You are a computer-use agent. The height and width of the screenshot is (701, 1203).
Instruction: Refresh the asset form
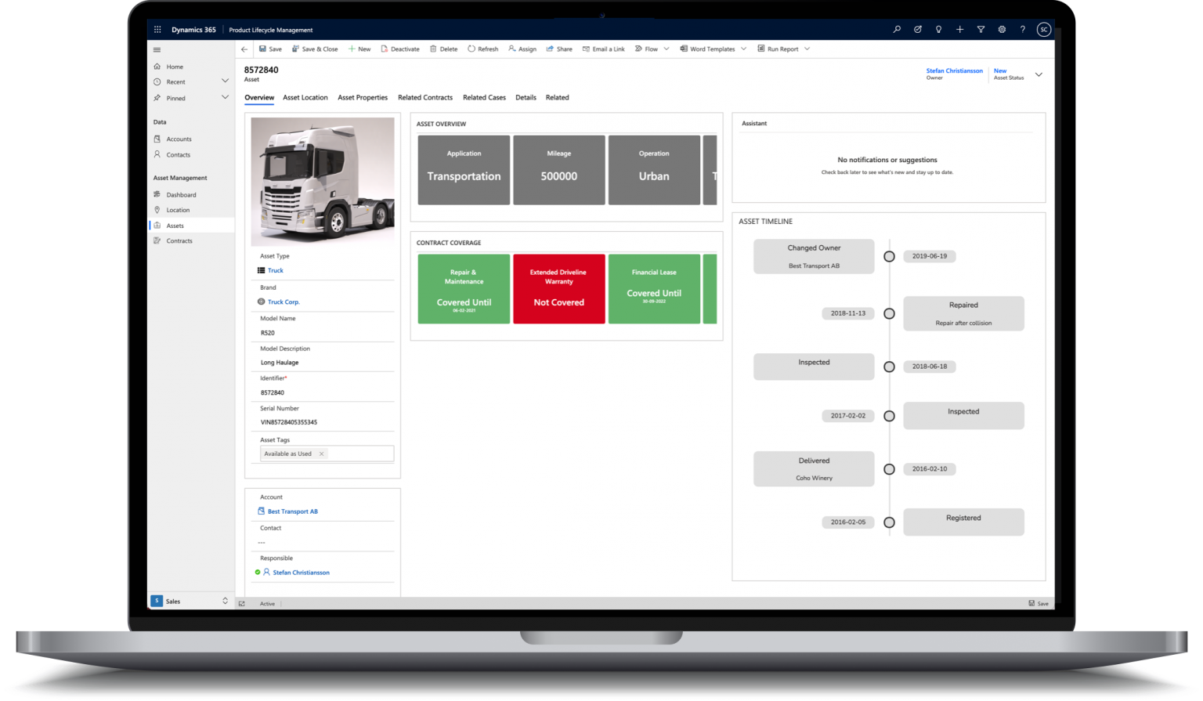pos(483,49)
